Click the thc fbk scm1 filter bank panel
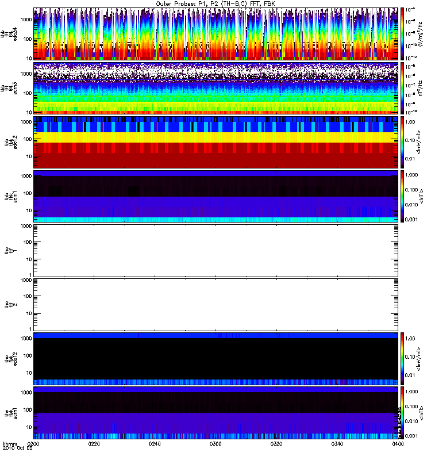The height and width of the screenshot is (460, 431). [216, 413]
